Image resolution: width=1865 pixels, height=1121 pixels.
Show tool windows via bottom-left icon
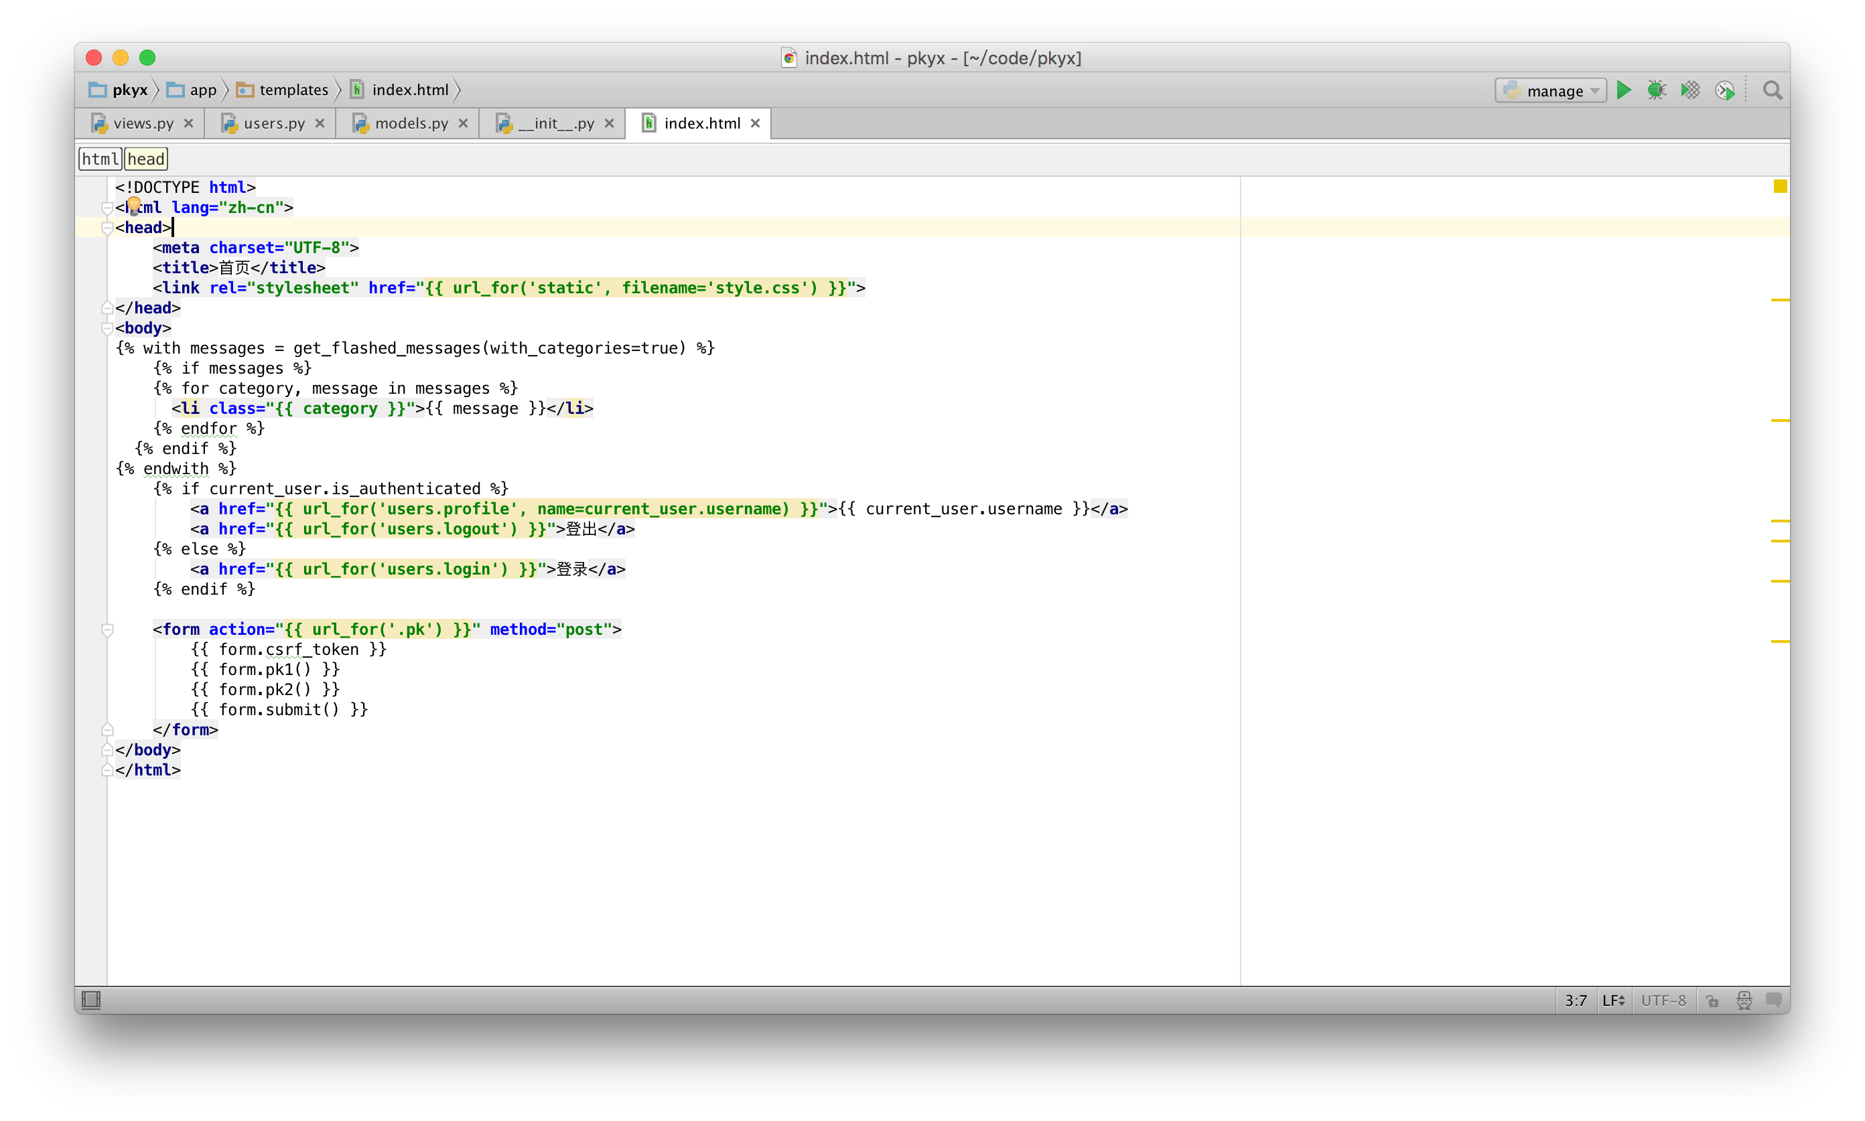(x=90, y=1000)
